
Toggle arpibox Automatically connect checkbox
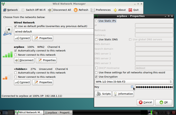coord(16,51)
